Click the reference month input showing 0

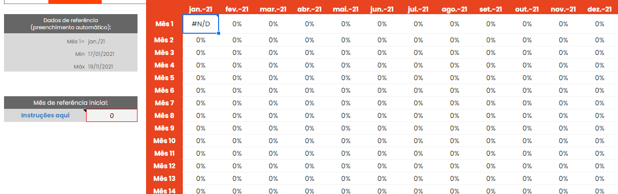pyautogui.click(x=112, y=115)
